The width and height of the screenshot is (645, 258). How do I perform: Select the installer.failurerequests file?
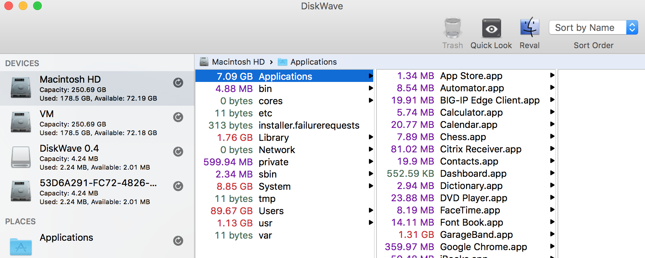tap(284, 125)
